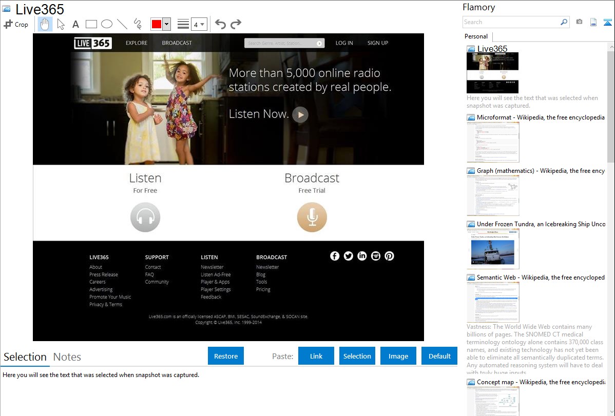Click the Press Release footer link

click(104, 274)
